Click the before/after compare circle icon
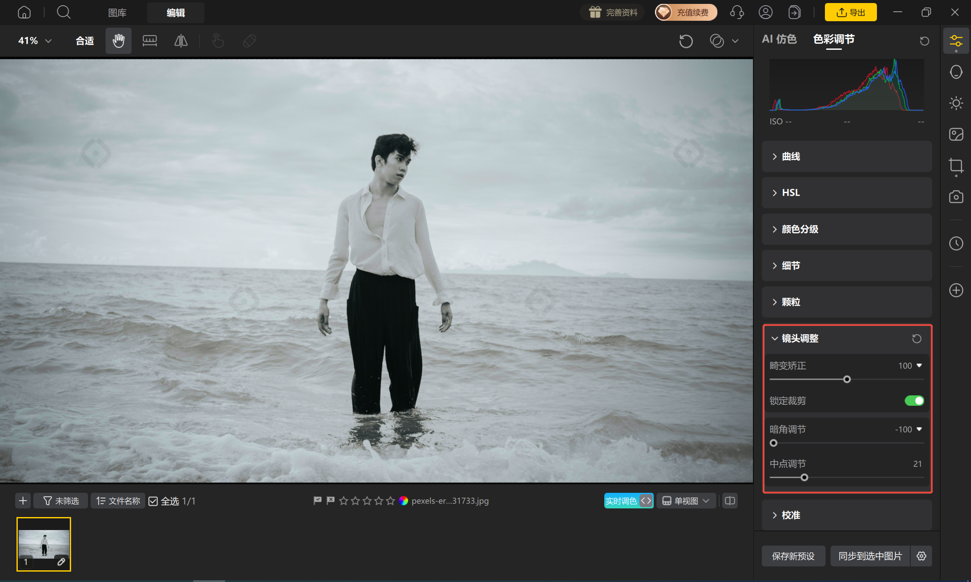971x582 pixels. coord(717,41)
